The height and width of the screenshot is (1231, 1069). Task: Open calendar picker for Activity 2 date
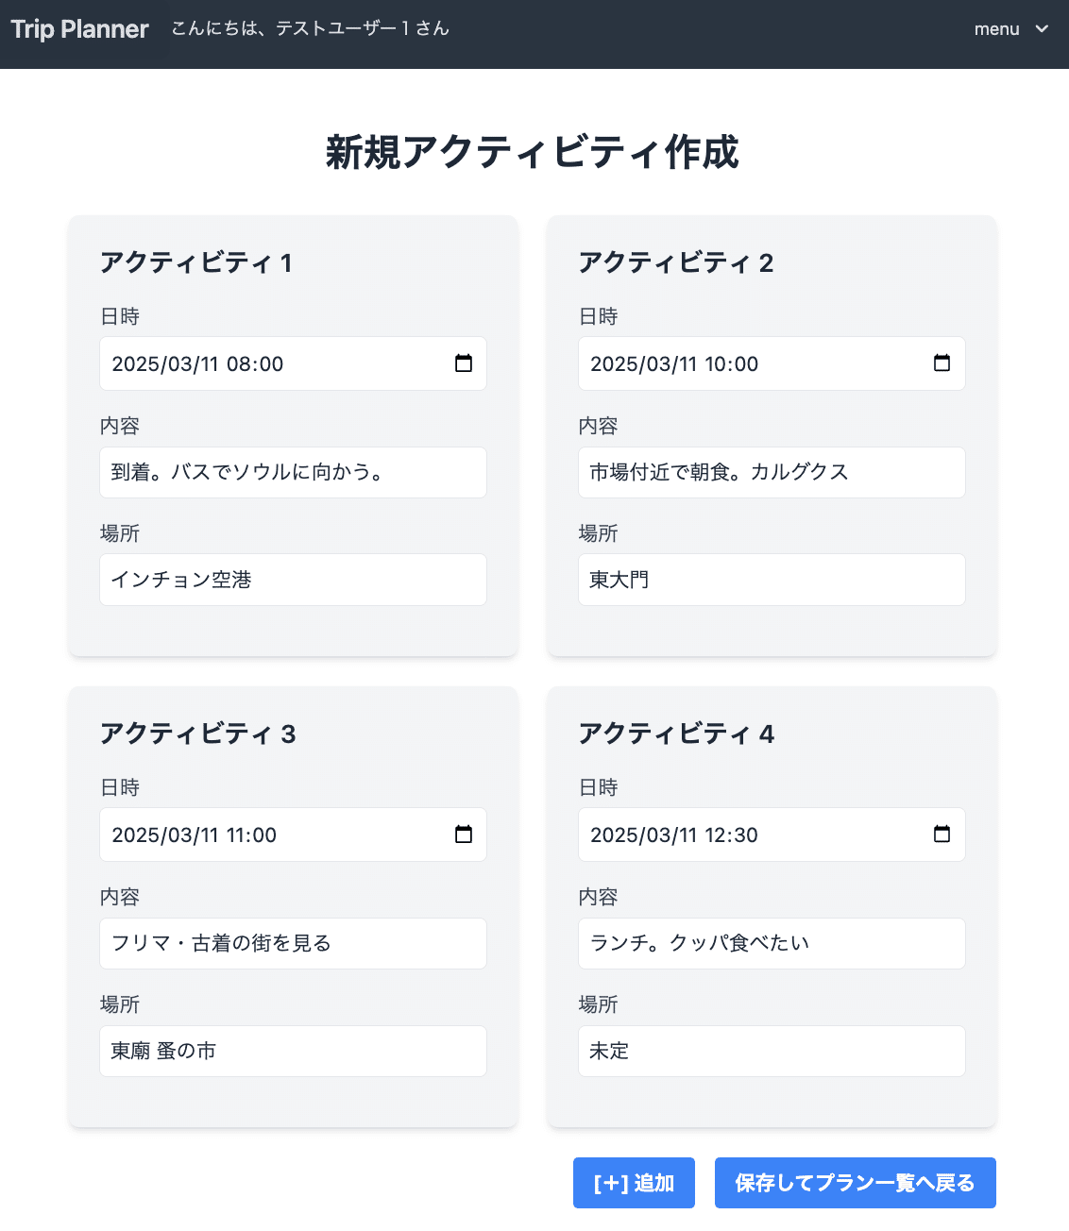point(942,363)
